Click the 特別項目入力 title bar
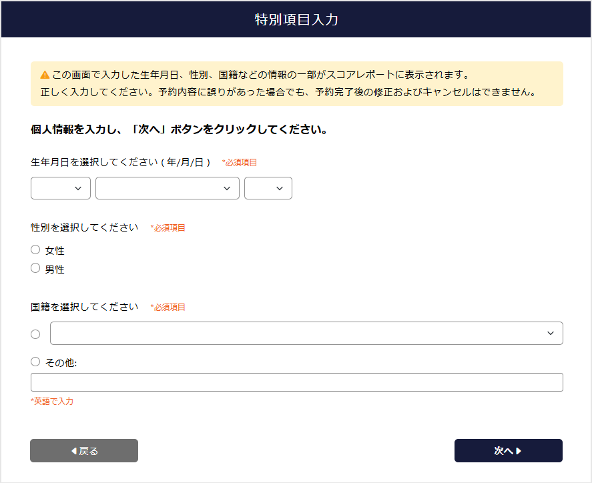The width and height of the screenshot is (592, 483). coord(296,19)
